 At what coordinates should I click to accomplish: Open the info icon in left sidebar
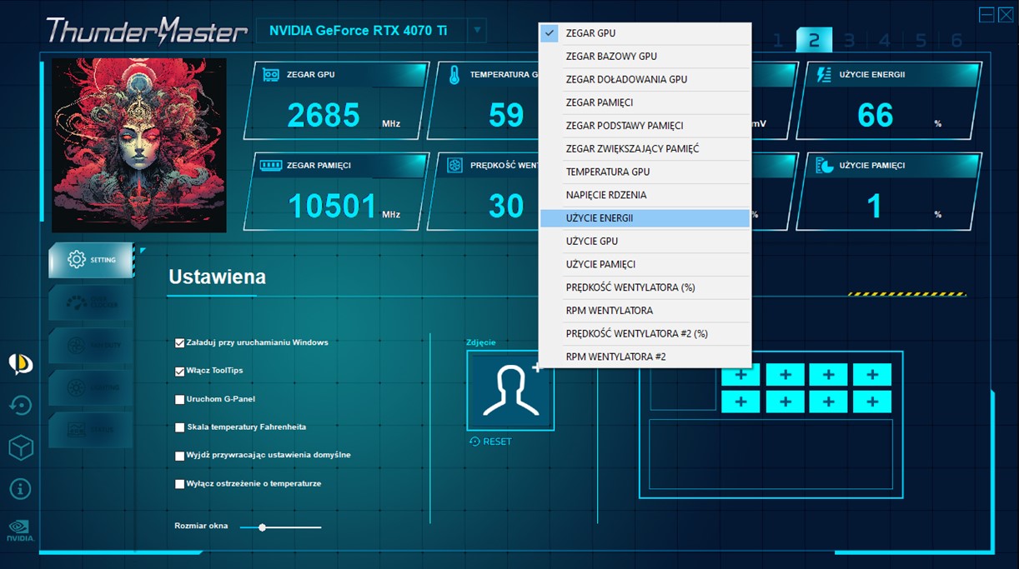click(x=20, y=488)
